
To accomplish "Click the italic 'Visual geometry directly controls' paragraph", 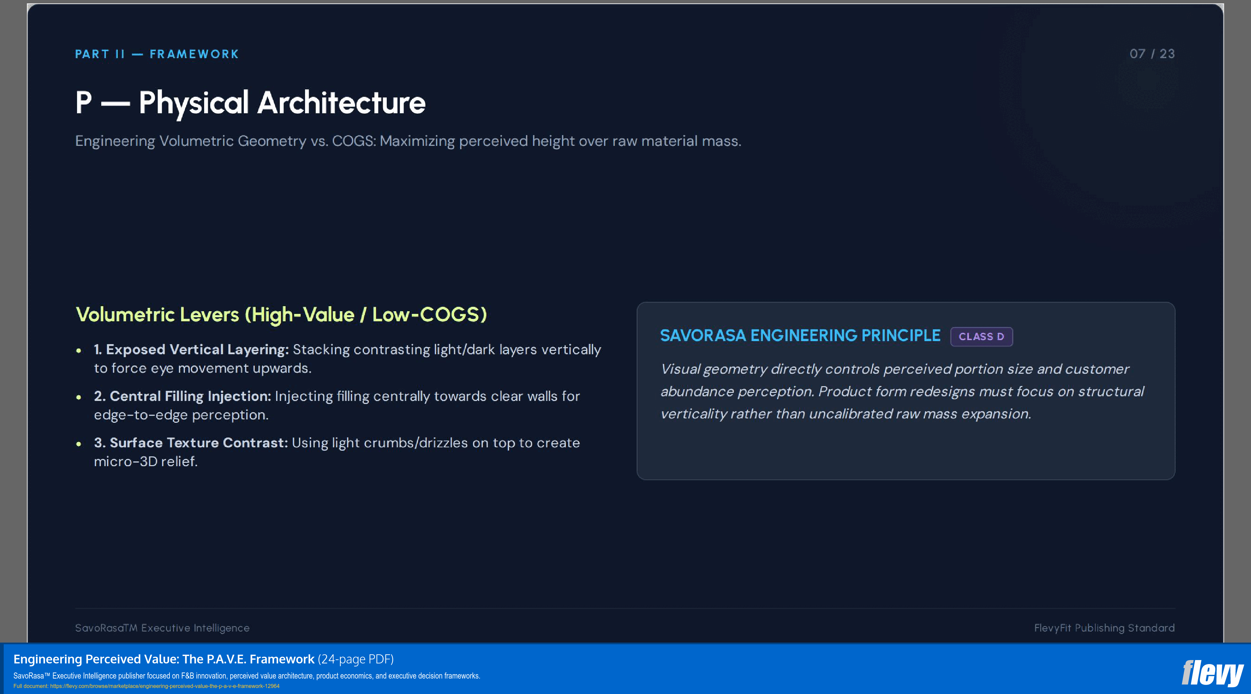I will (902, 391).
